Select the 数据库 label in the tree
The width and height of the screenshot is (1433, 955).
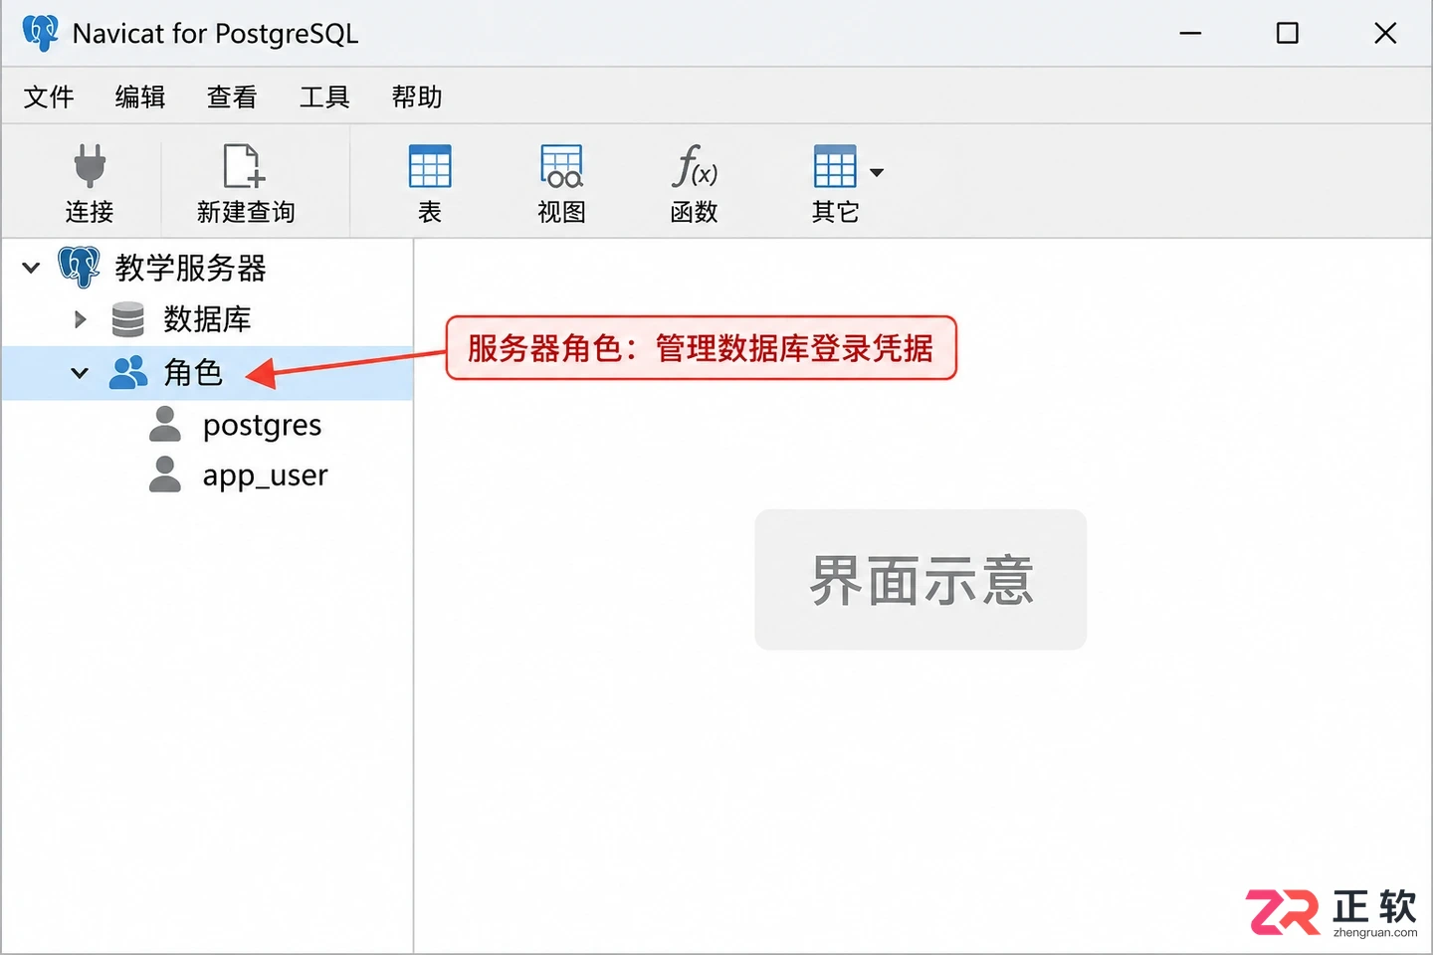(x=207, y=319)
